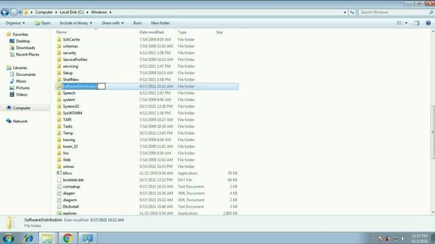
Task: Create a New folder from toolbar
Action: pos(160,23)
